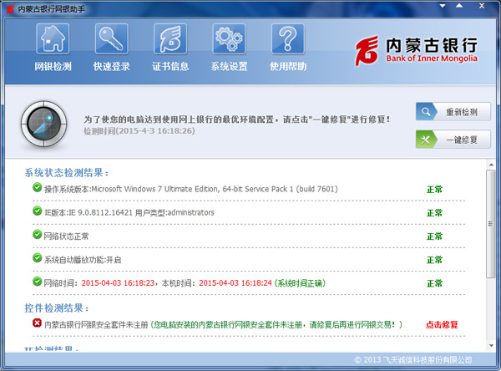Click the scrollbar down arrow
501x371 pixels.
point(491,345)
